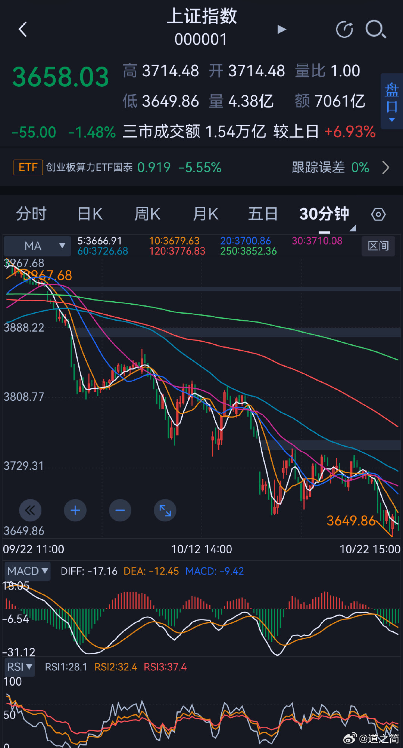The height and width of the screenshot is (748, 403).
Task: Zoom out chart with minus button
Action: pyautogui.click(x=120, y=510)
